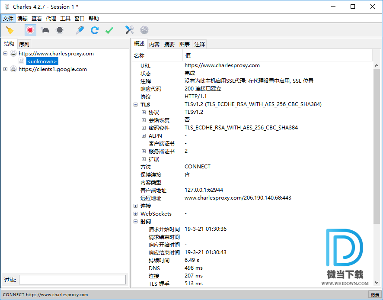
Task: Expand the ALPN row
Action: [x=144, y=136]
